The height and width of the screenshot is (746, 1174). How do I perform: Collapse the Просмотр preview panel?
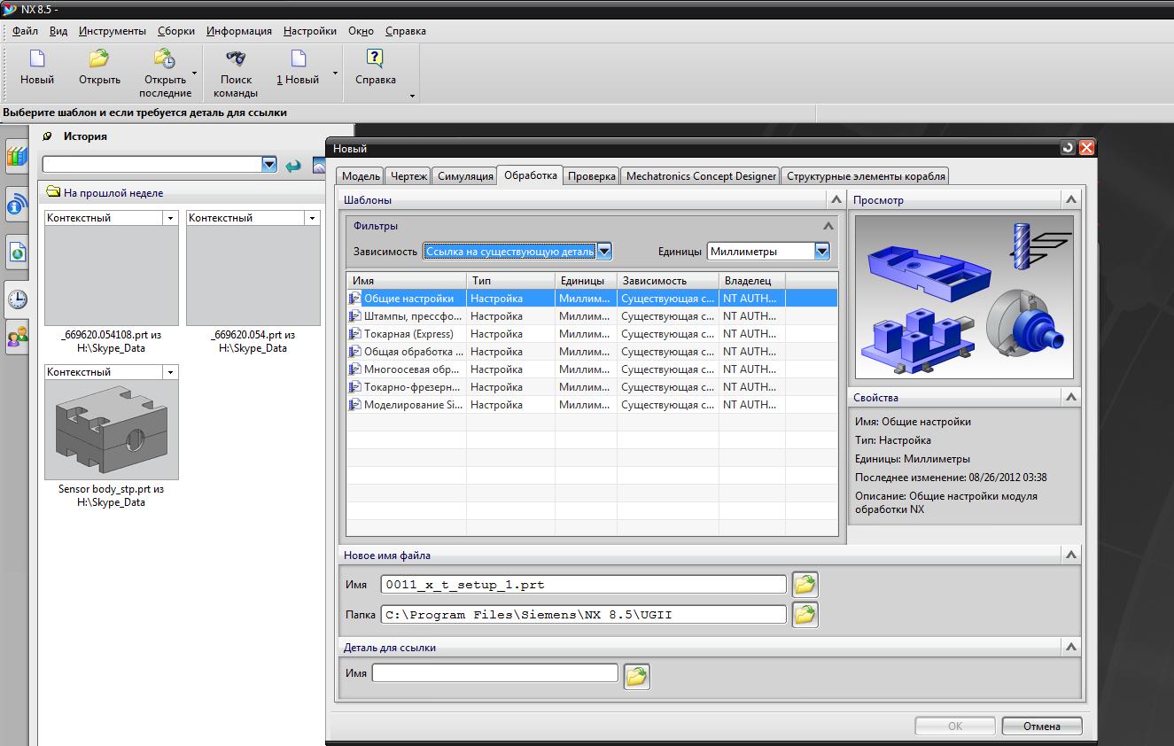pos(1070,200)
